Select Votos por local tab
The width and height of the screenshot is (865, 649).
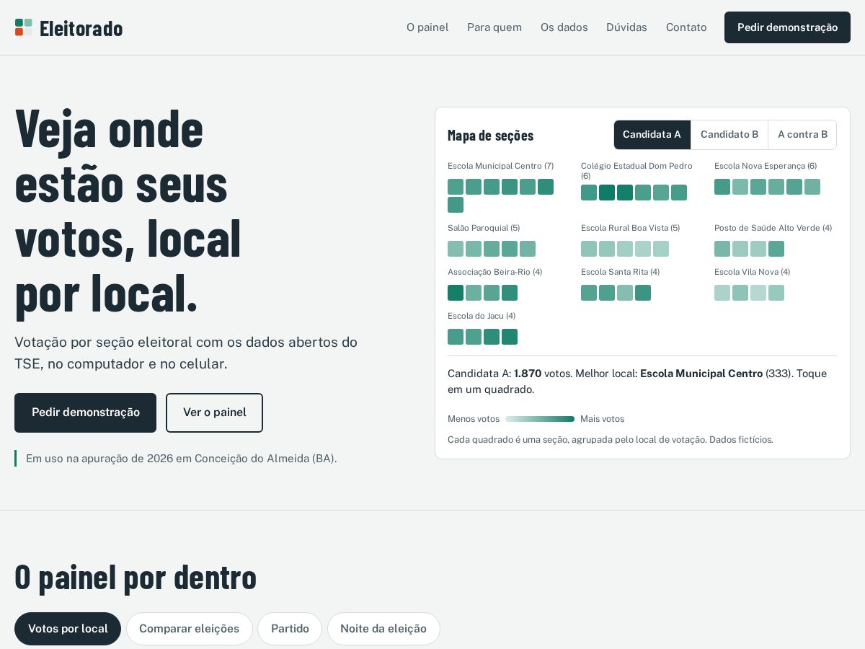point(68,629)
